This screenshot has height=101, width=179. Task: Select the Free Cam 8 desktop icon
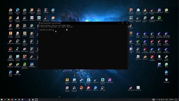138,88
